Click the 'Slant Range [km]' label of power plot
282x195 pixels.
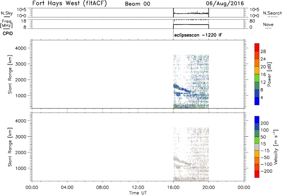[10, 74]
